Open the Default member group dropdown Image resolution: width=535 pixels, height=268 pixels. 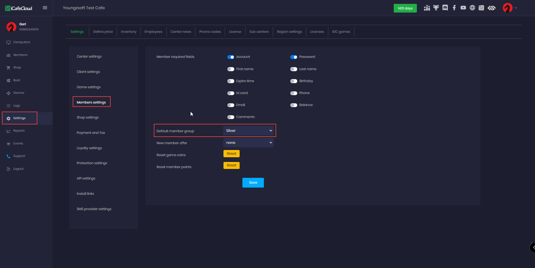(x=248, y=131)
